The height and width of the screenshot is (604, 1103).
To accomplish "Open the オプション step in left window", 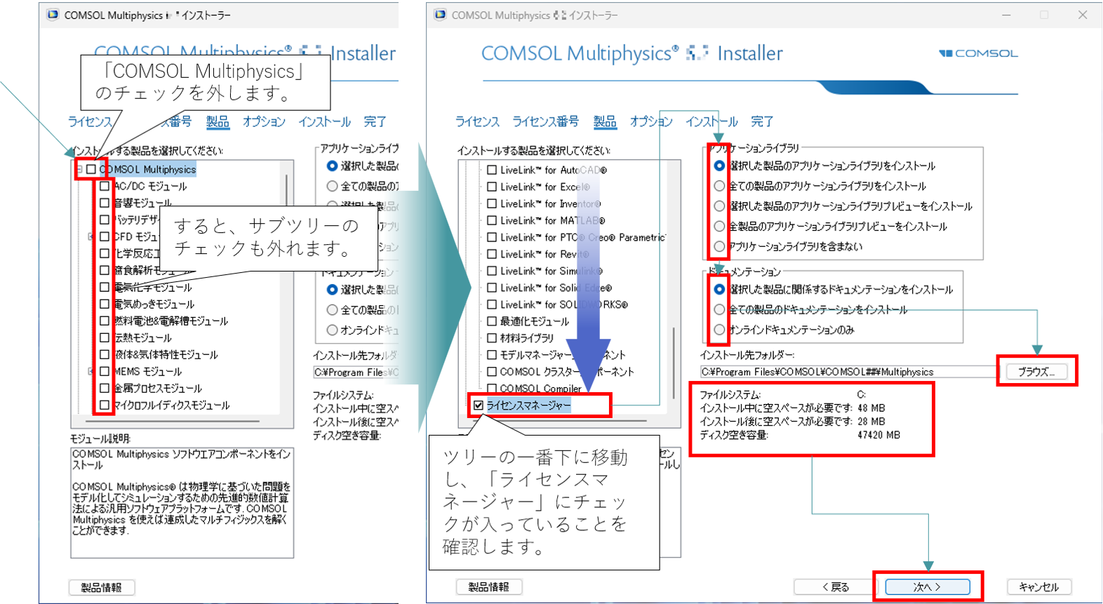I will [x=264, y=121].
